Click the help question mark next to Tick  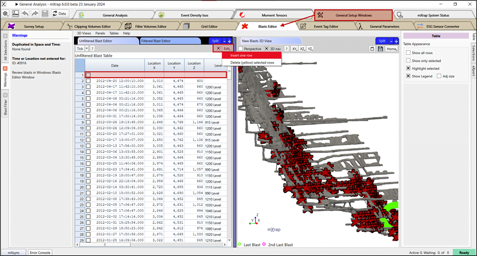pyautogui.click(x=92, y=49)
